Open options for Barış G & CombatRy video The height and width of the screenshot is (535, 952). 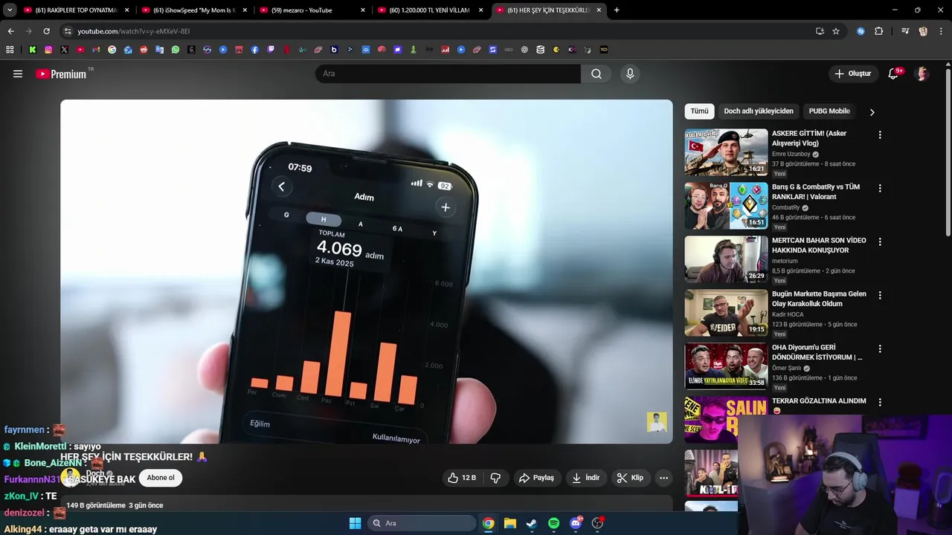(x=880, y=189)
